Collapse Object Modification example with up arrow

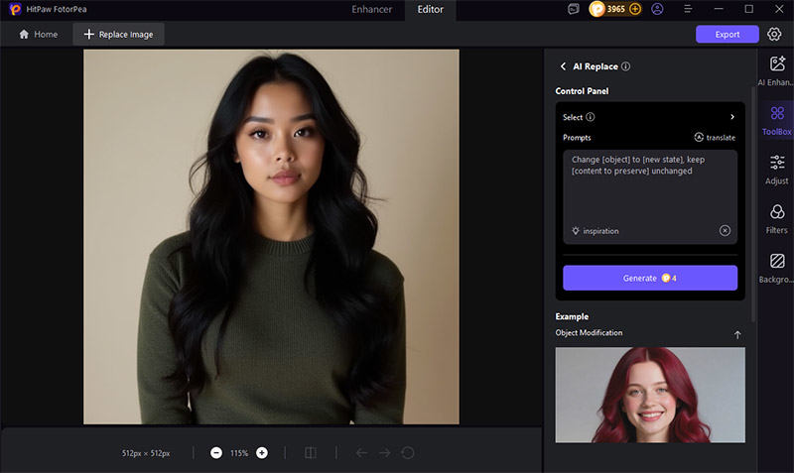[737, 335]
